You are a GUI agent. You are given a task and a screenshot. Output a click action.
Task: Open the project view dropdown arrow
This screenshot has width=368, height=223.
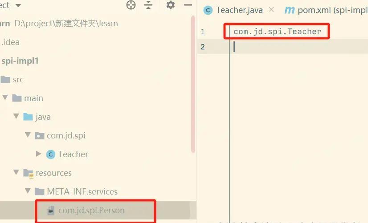point(18,5)
